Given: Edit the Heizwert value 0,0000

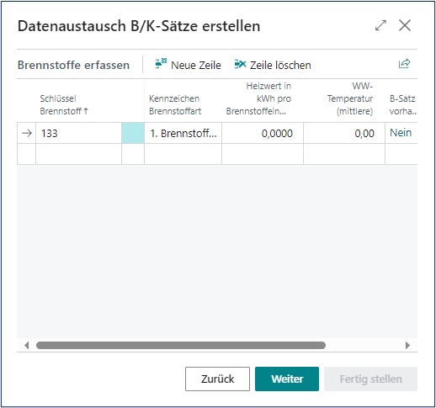Looking at the screenshot, I should pyautogui.click(x=263, y=133).
